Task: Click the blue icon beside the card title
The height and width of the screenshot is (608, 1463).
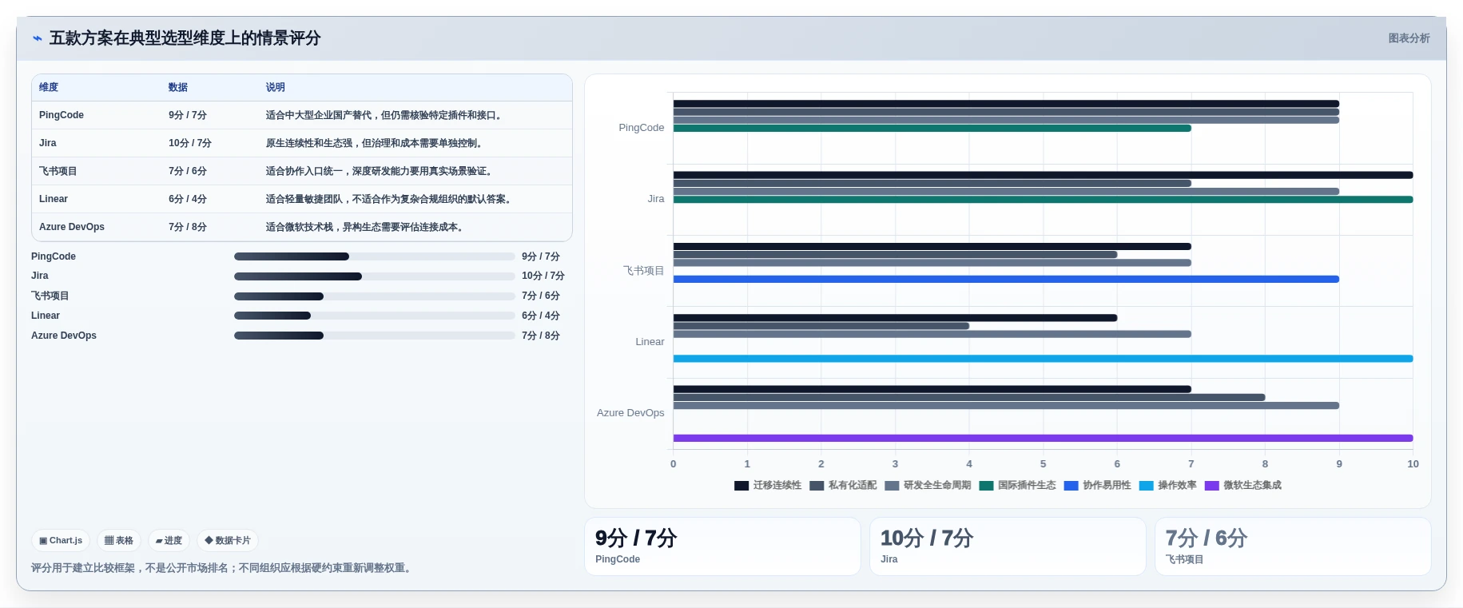Action: (37, 38)
